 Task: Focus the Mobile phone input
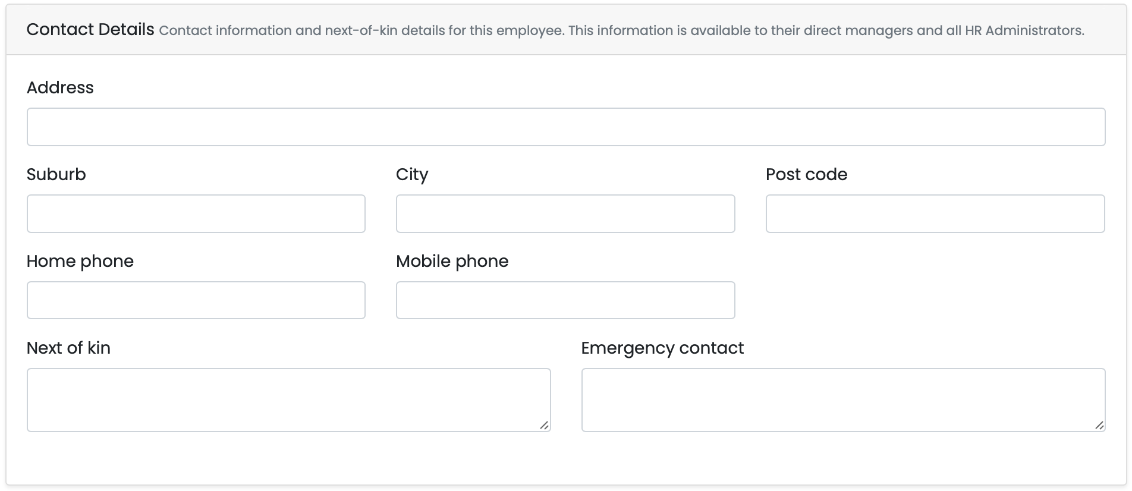[x=565, y=300]
